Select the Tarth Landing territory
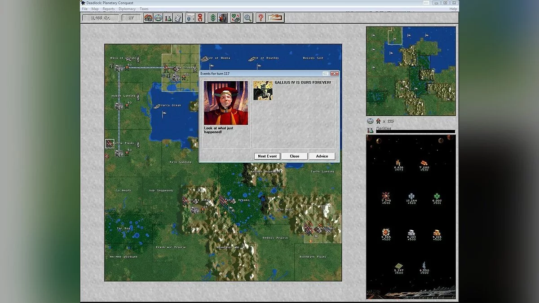This screenshot has width=539, height=303. point(323,171)
